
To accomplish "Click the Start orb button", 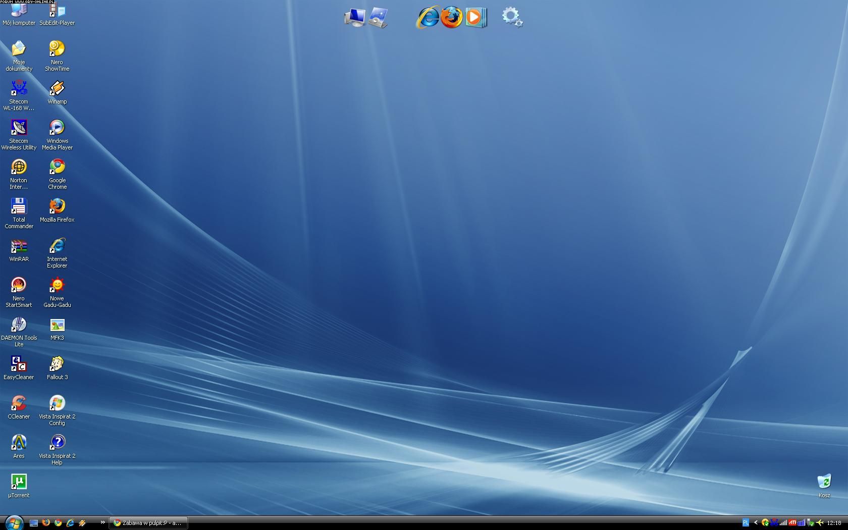I will (x=13, y=523).
